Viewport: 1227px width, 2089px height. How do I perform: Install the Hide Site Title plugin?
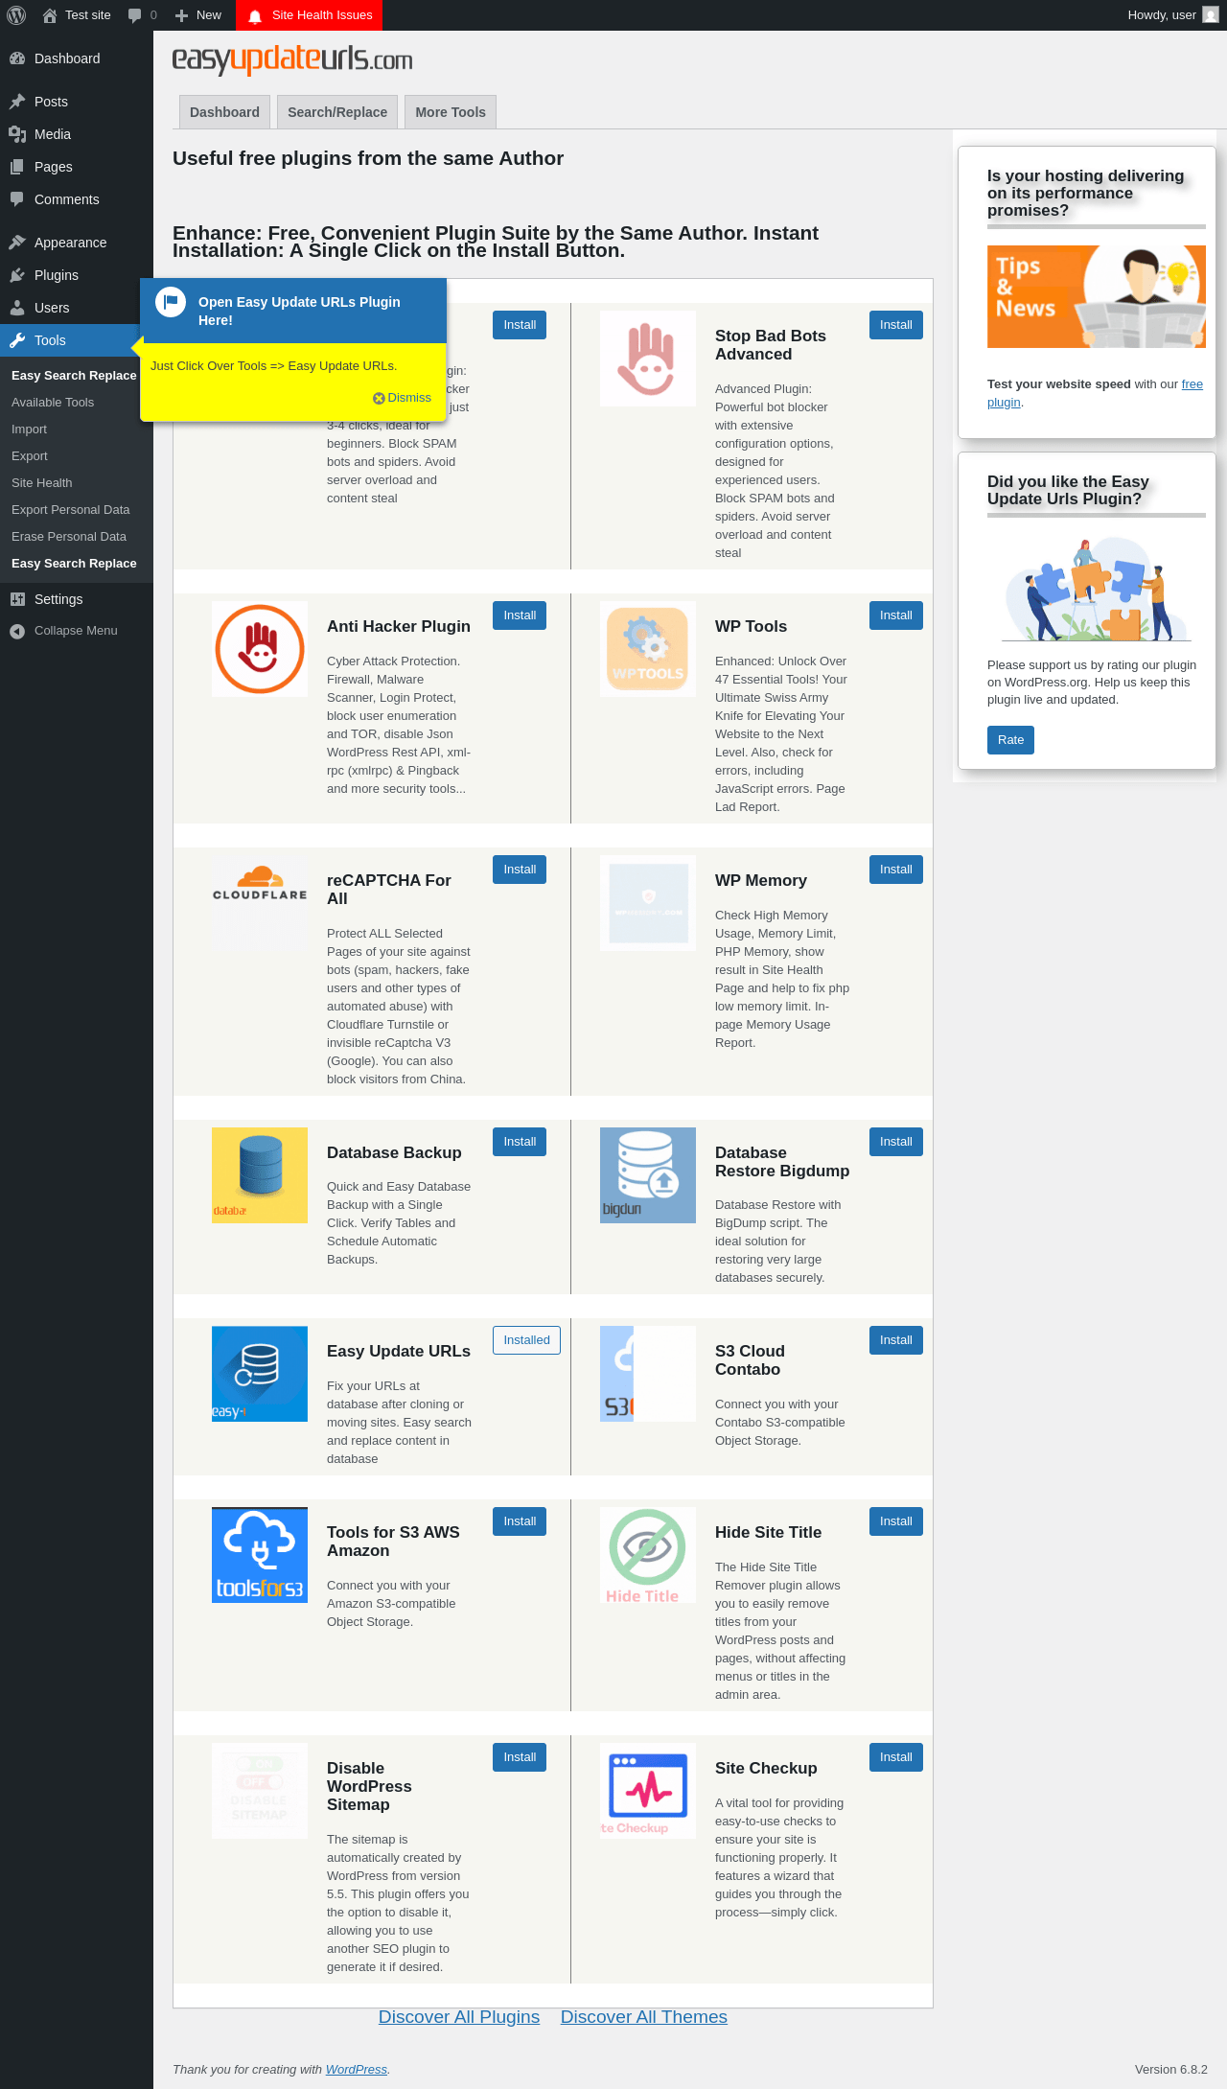(896, 1521)
